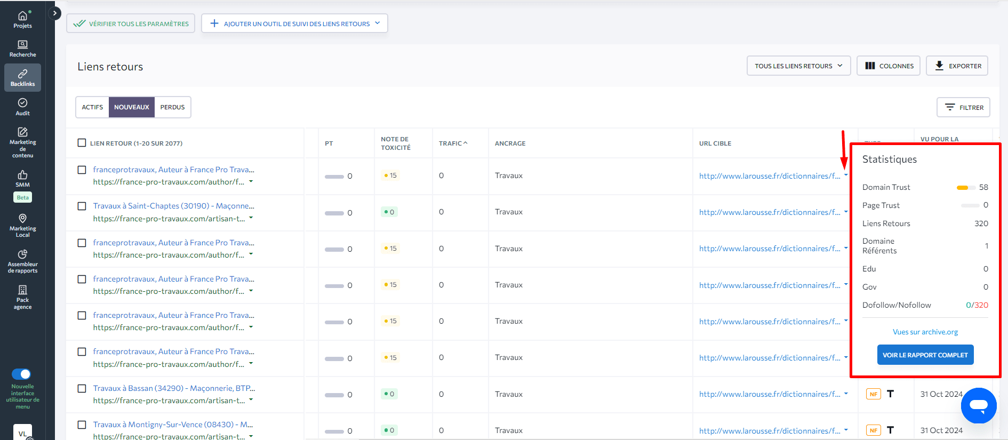Click the Domain Trust 58 bar
Viewport: 1008px width, 440px height.
click(x=966, y=188)
